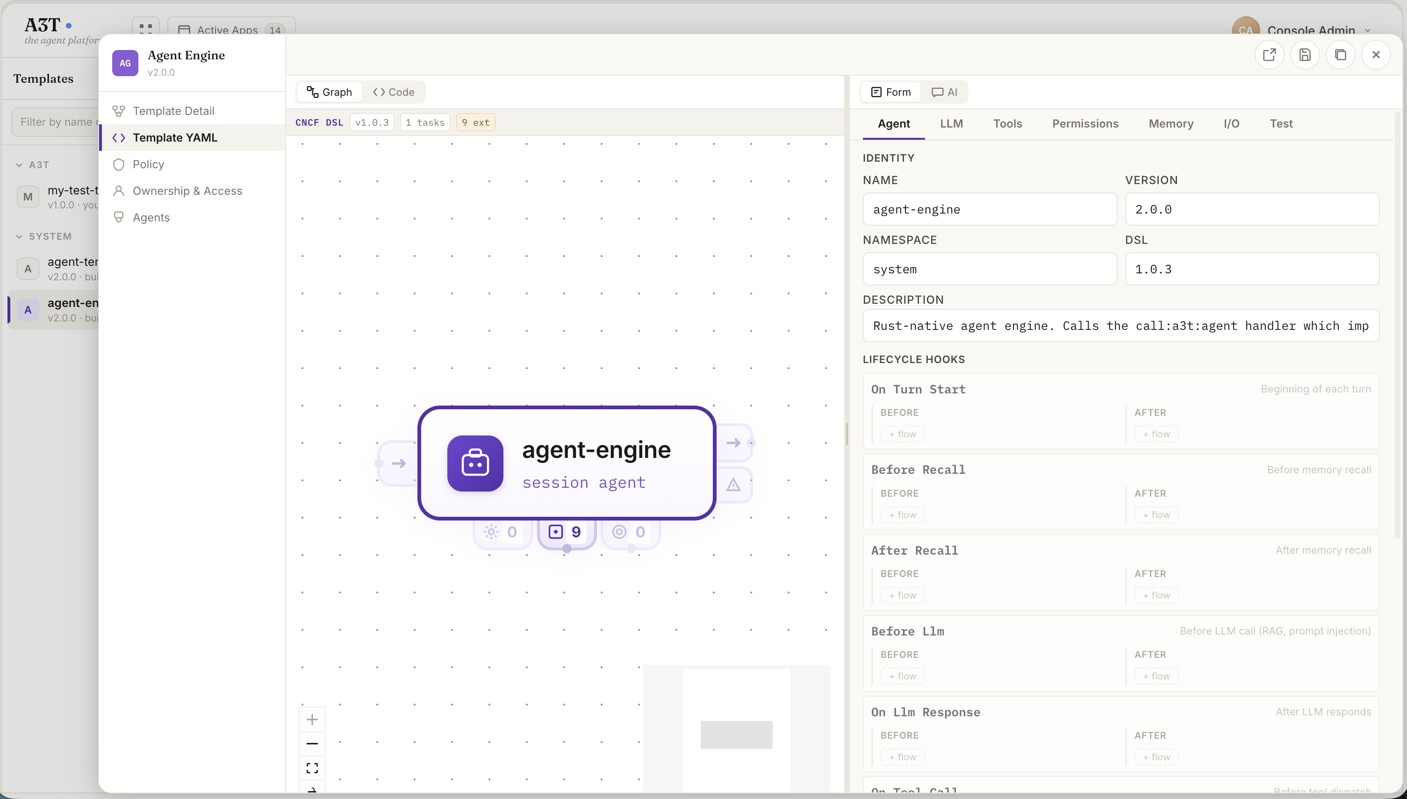Open Policy in sidebar
This screenshot has height=799, width=1407.
(192, 164)
